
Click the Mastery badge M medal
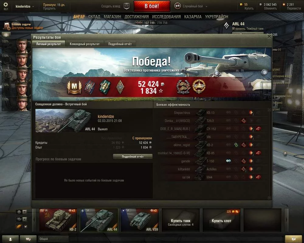pos(74,87)
